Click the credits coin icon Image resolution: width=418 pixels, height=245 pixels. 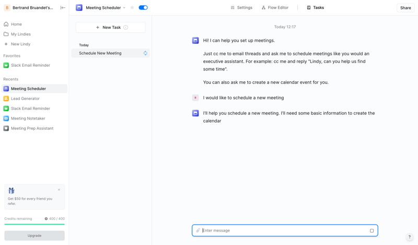coord(46,218)
